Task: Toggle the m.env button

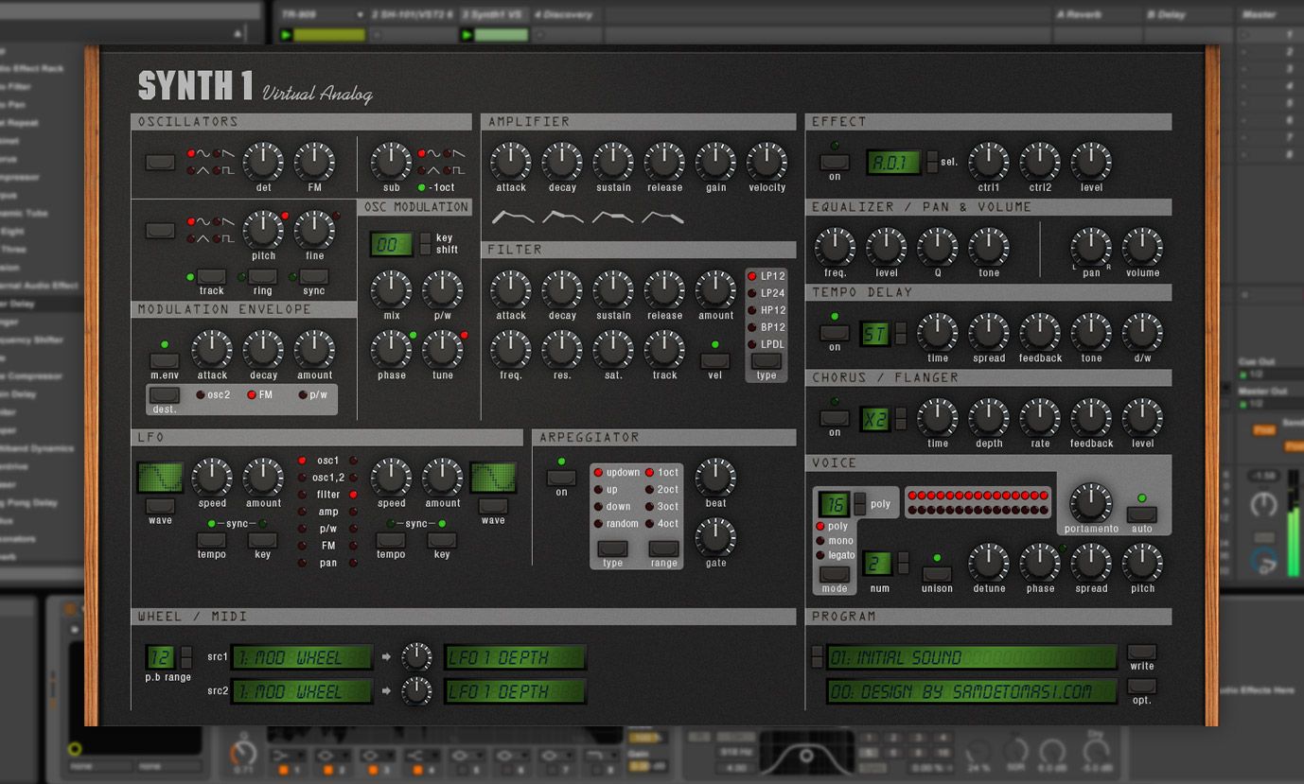Action: point(164,360)
